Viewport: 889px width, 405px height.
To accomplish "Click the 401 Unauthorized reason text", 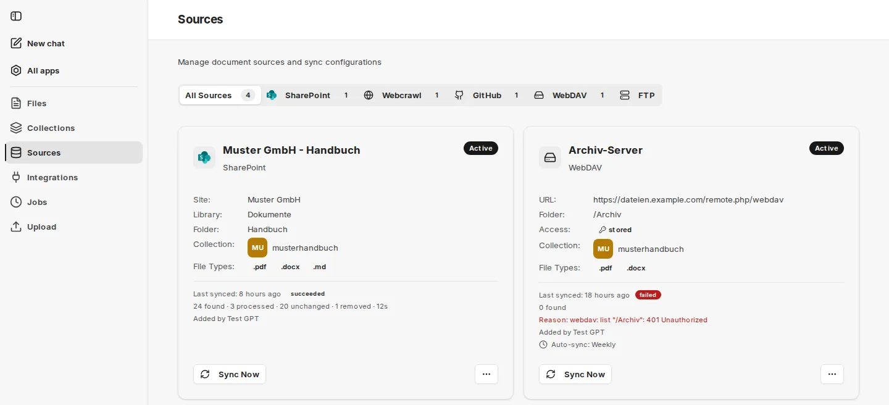I will tap(623, 320).
